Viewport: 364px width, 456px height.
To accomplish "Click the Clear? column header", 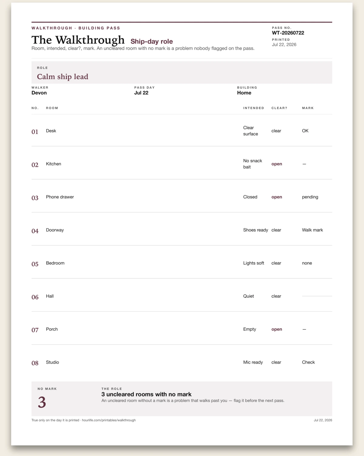I will (x=279, y=108).
